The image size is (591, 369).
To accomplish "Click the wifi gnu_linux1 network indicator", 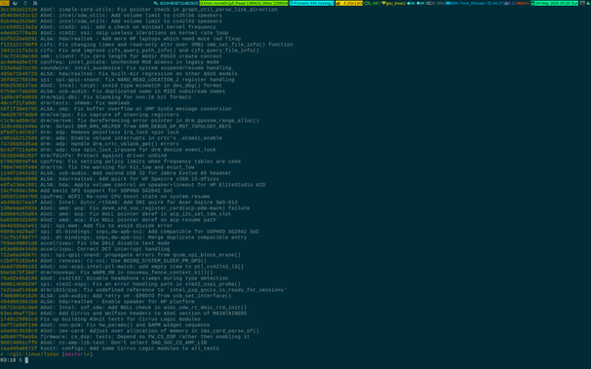I will [x=393, y=3].
